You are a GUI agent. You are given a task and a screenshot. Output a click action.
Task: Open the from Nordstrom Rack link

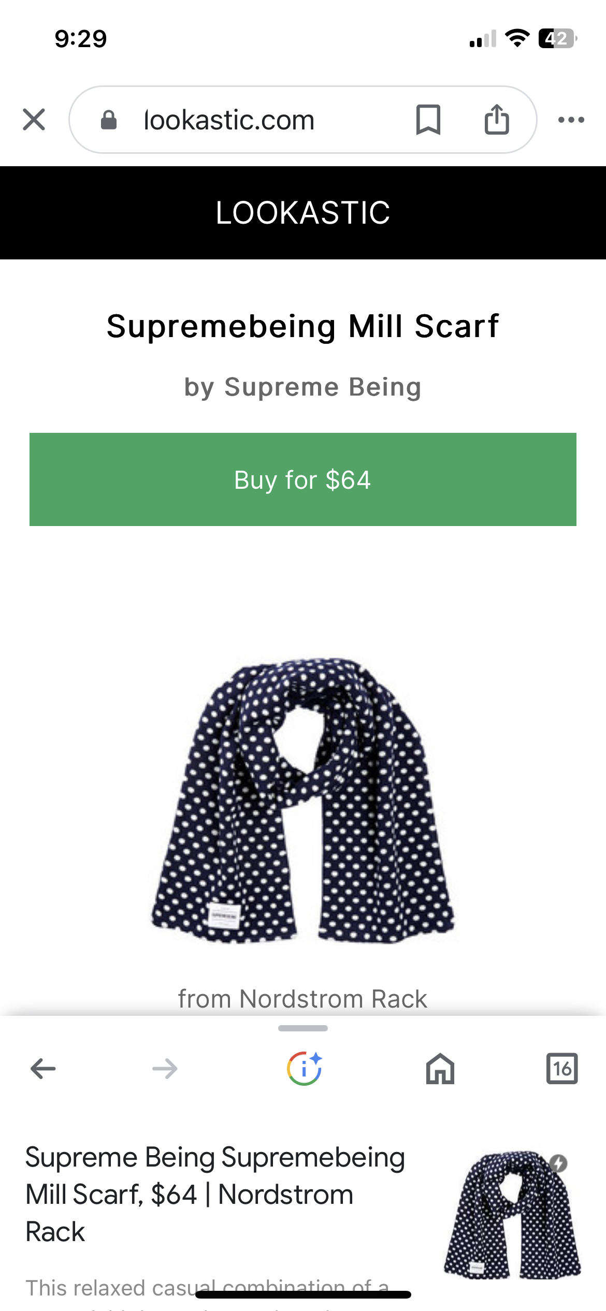click(303, 998)
